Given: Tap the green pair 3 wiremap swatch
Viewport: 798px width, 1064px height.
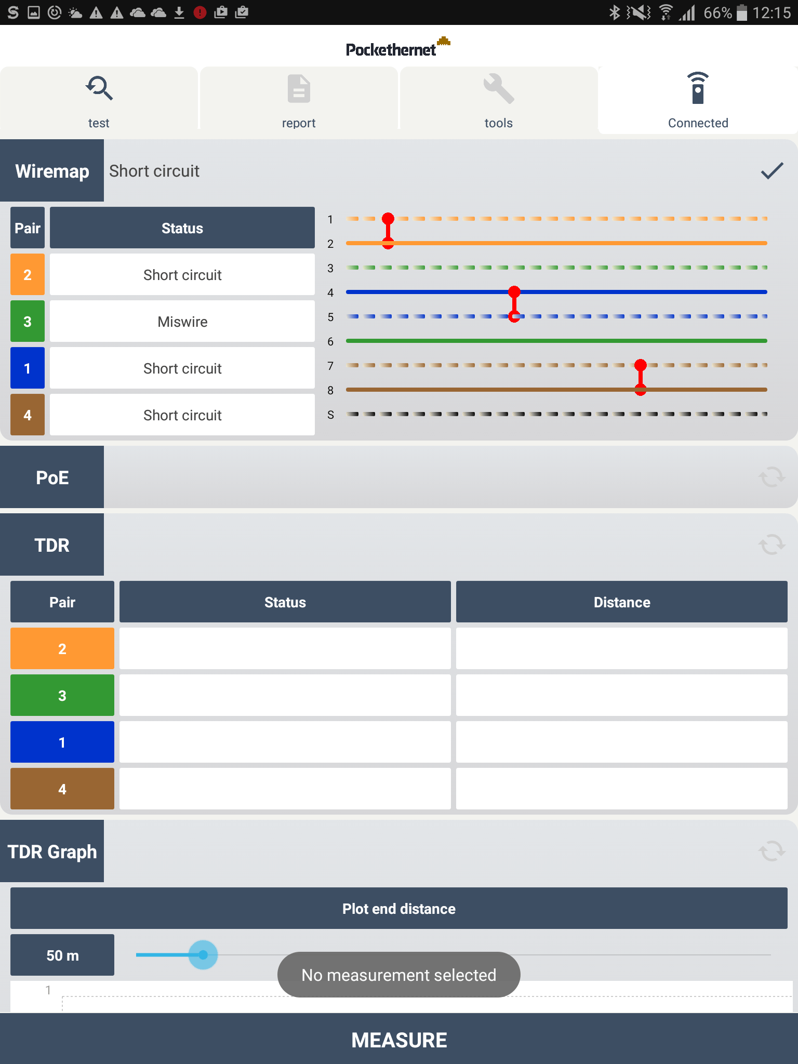Looking at the screenshot, I should pos(28,321).
